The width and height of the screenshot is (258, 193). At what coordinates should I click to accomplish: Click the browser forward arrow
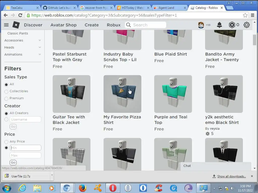click(x=13, y=15)
